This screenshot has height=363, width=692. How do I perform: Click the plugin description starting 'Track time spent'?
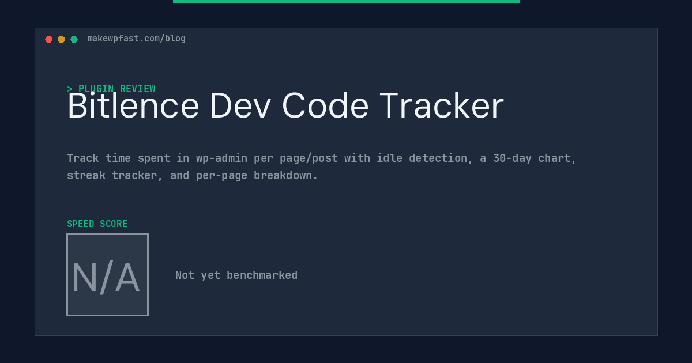[322, 167]
